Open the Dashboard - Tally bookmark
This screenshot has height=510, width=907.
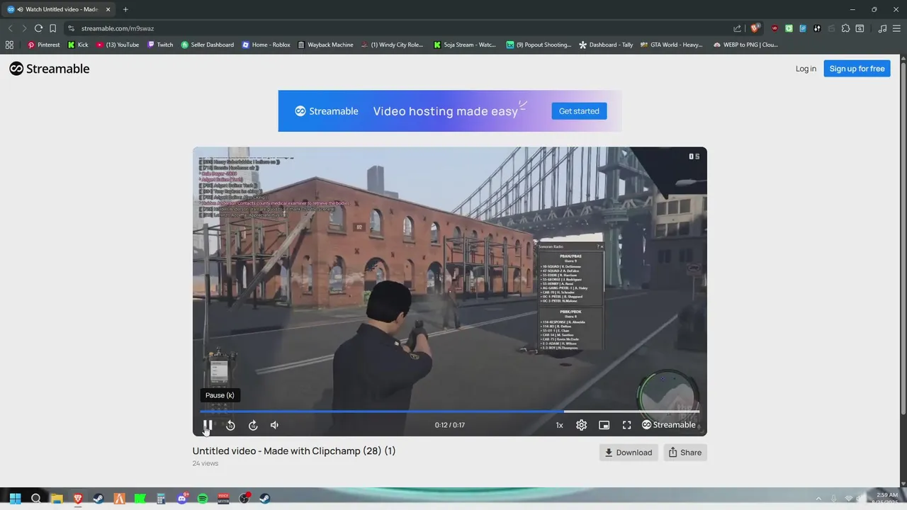[606, 45]
